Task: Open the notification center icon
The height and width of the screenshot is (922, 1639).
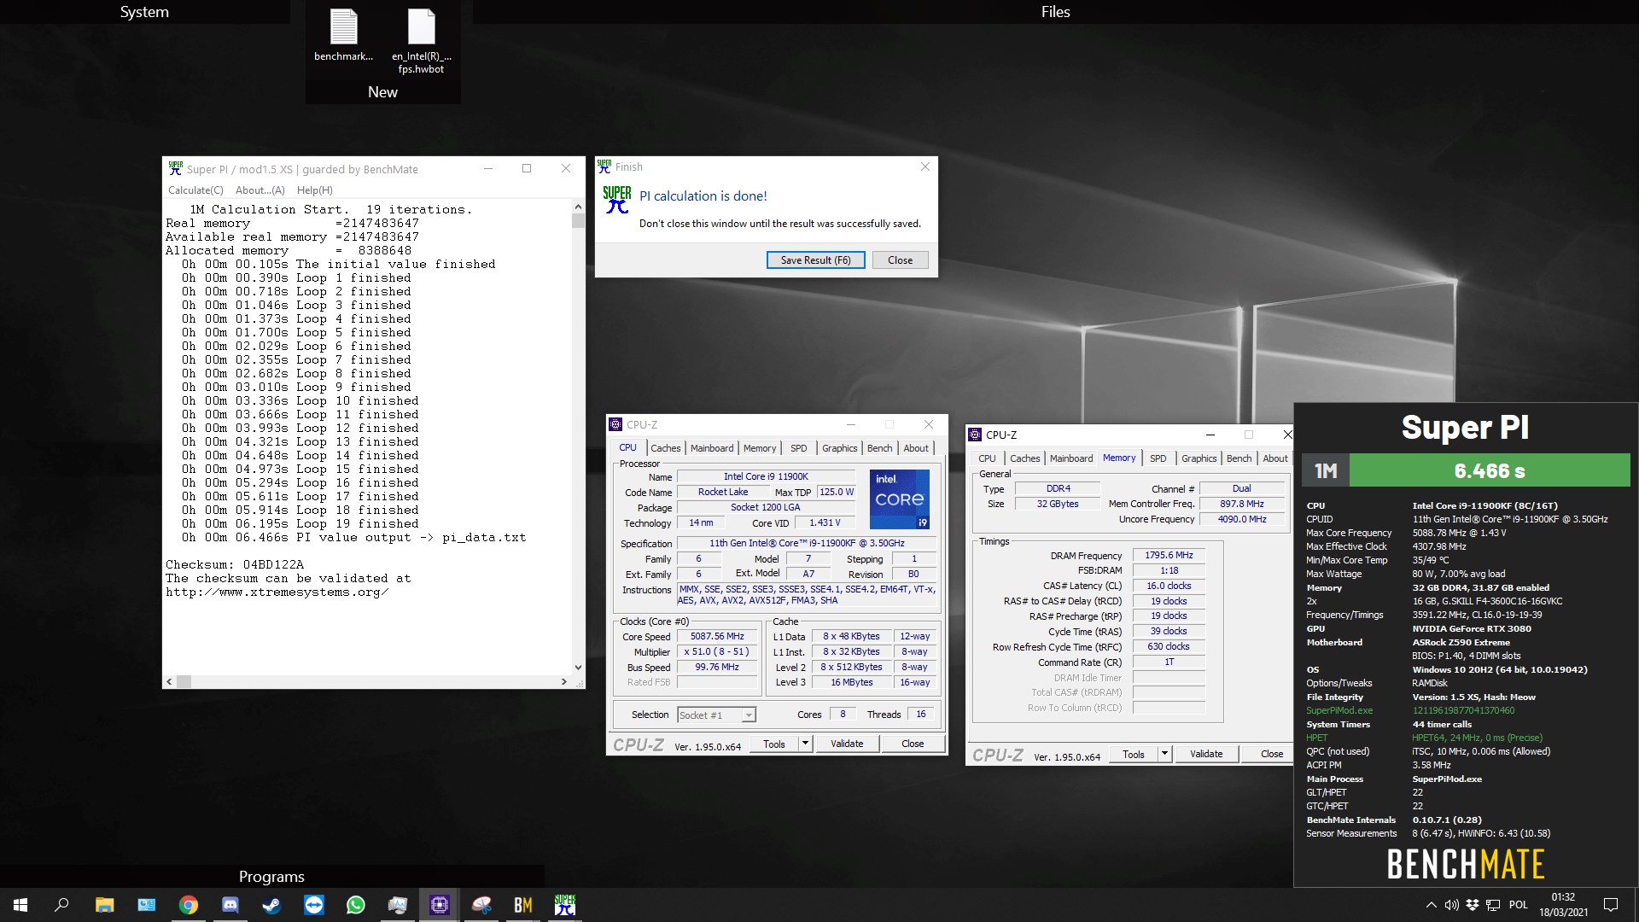Action: pyautogui.click(x=1611, y=905)
